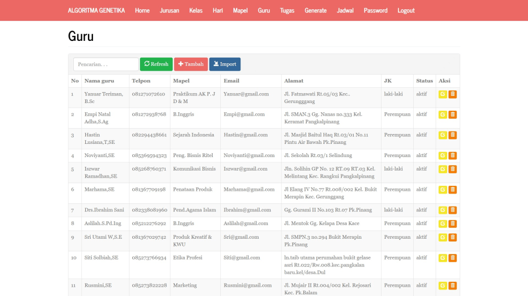This screenshot has width=528, height=296.
Task: Delete teacher Noviyanti,SE
Action: (x=453, y=156)
